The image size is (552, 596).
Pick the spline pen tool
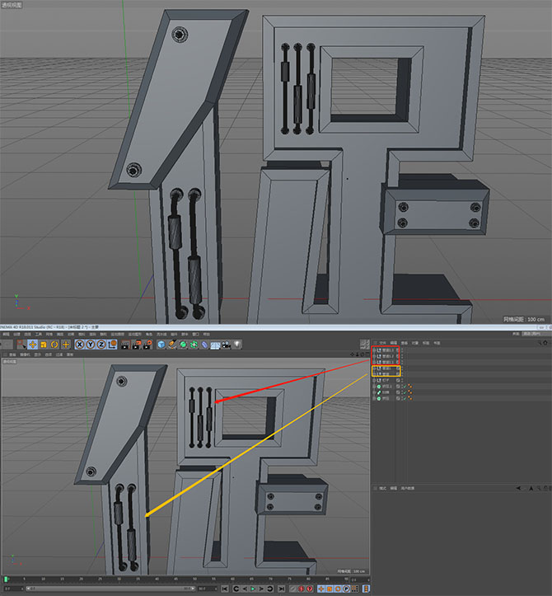(x=172, y=345)
